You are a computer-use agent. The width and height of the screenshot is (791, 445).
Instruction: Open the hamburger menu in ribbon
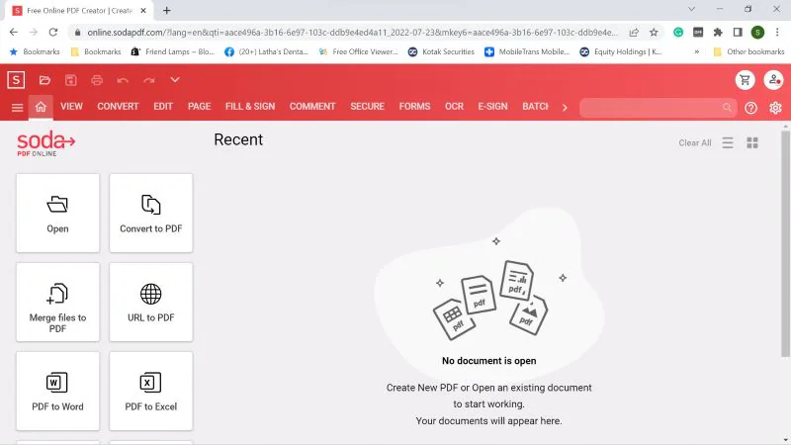coord(17,108)
